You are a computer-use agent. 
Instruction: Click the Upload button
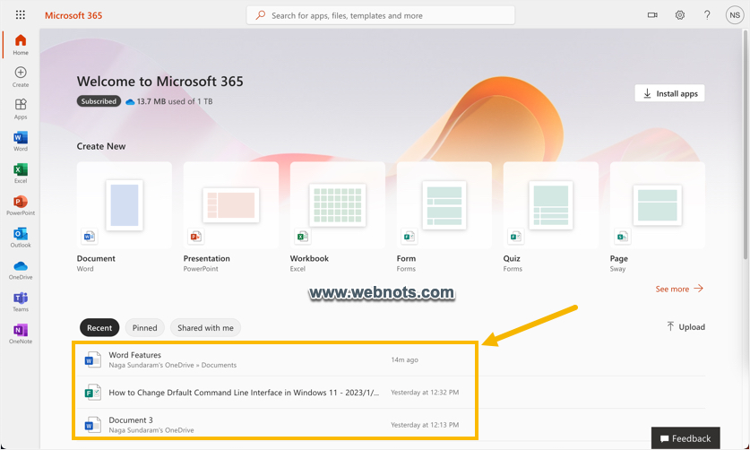[685, 327]
